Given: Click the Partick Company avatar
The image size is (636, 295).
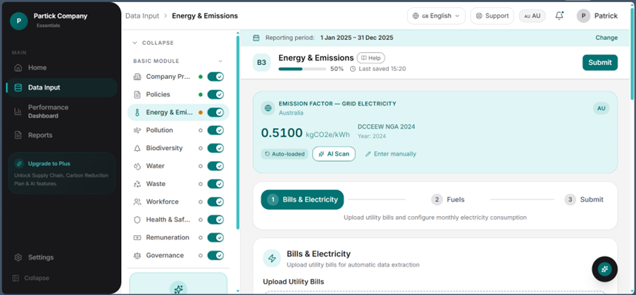Looking at the screenshot, I should 18,21.
